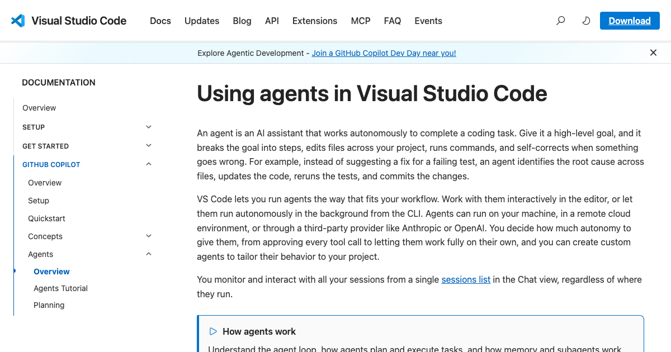
Task: Play the "How agents work" video
Action: point(213,331)
